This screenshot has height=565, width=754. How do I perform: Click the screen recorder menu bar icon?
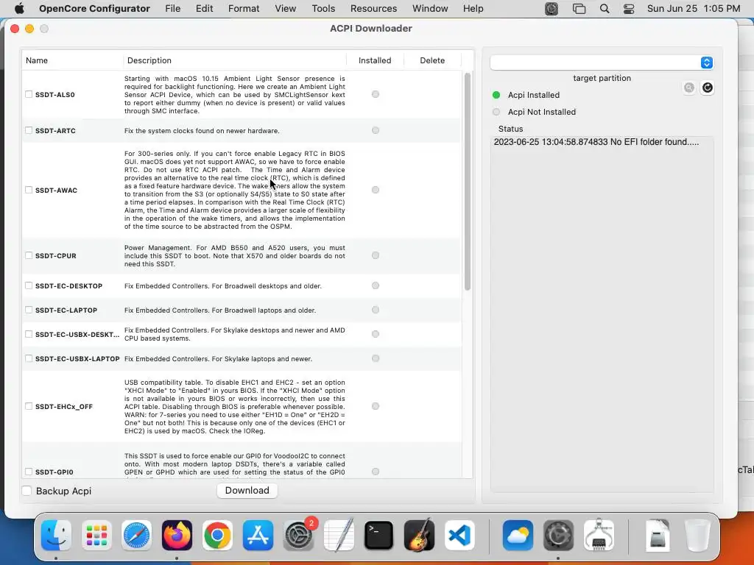551,9
